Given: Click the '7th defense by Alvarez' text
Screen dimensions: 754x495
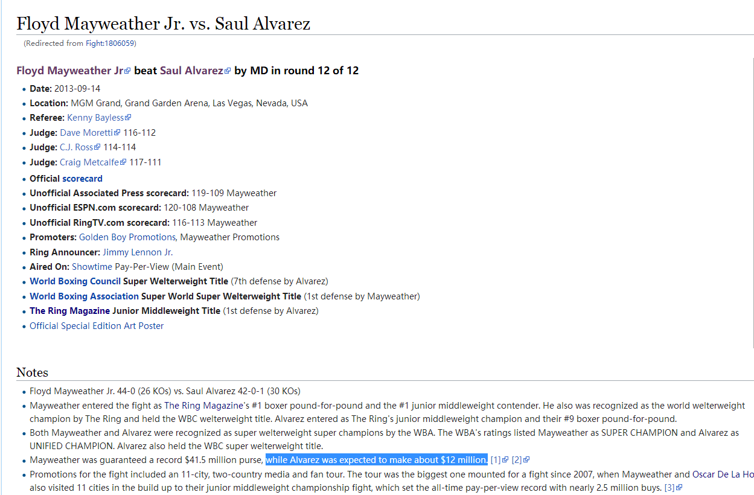Looking at the screenshot, I should [x=280, y=281].
